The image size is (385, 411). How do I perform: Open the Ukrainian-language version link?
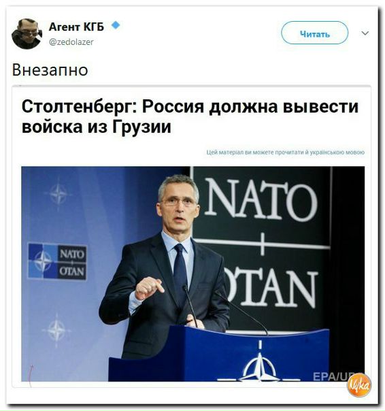pyautogui.click(x=286, y=152)
